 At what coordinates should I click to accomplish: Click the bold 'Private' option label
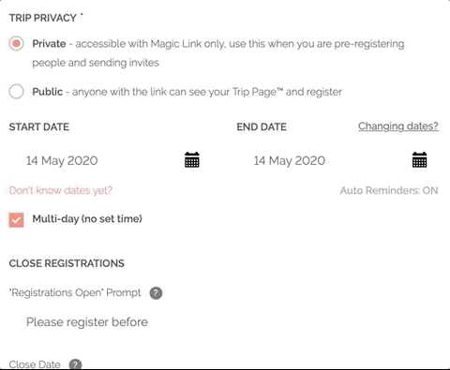click(x=49, y=44)
